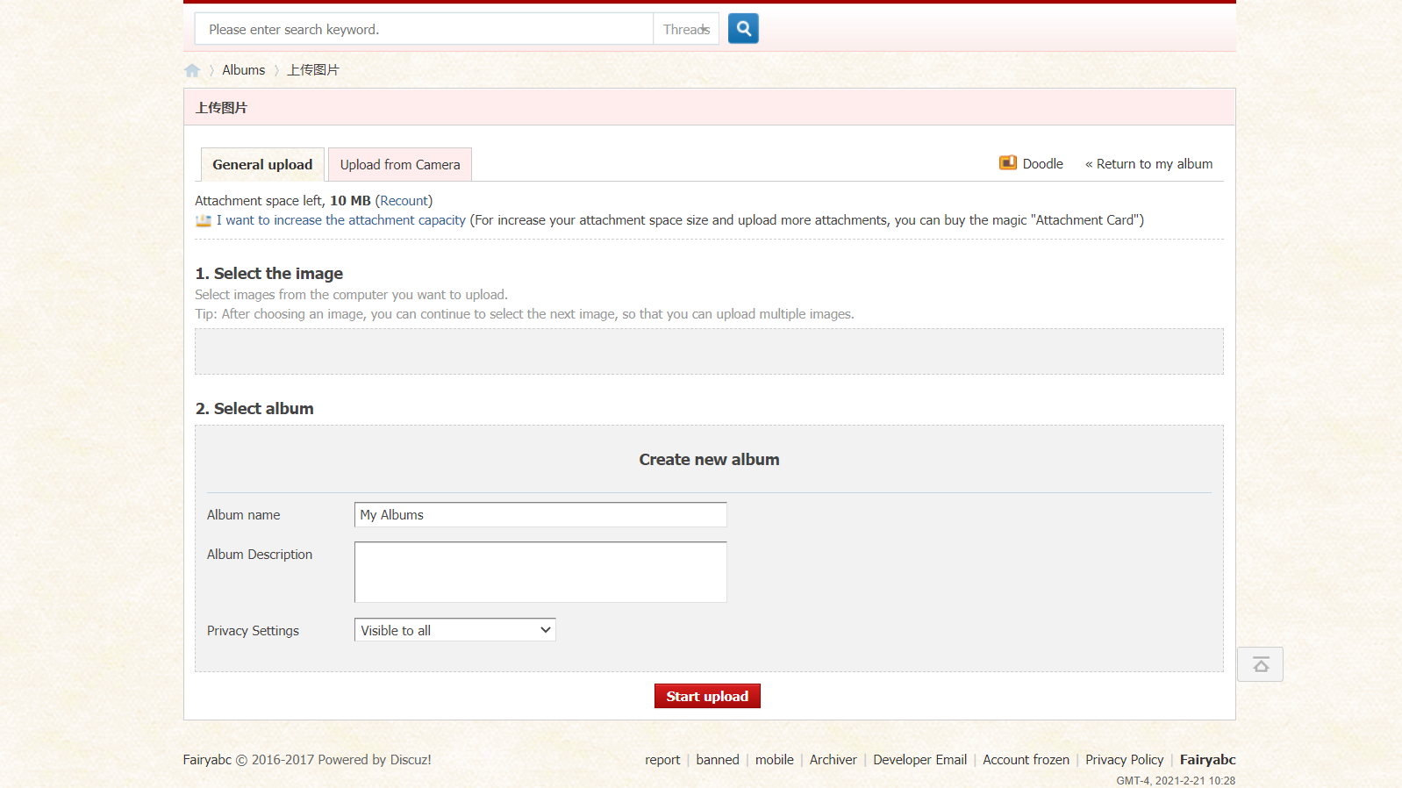Image resolution: width=1402 pixels, height=788 pixels.
Task: Click the magnifier search button
Action: click(743, 29)
